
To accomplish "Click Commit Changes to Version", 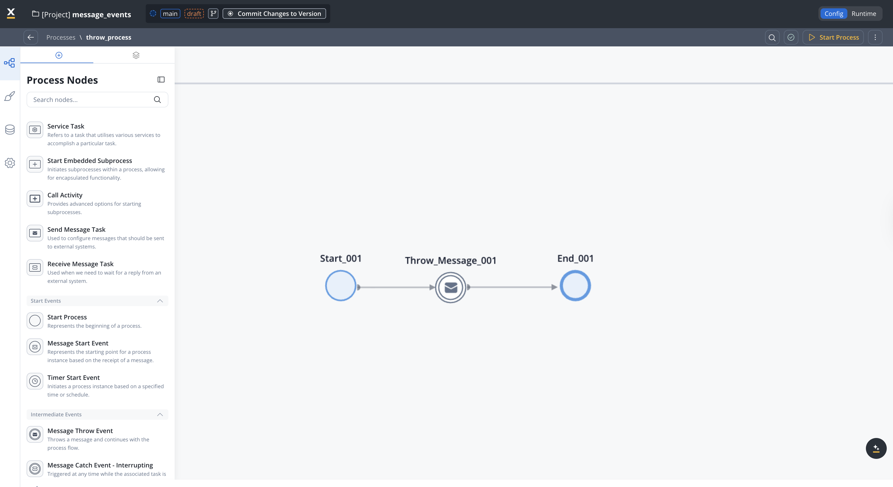I will (x=274, y=14).
